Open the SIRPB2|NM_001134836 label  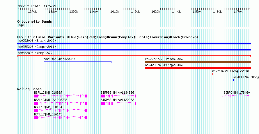[x=117, y=93]
